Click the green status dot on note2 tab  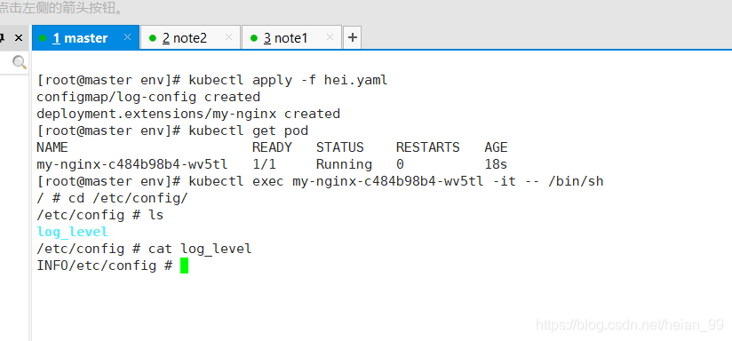point(152,38)
